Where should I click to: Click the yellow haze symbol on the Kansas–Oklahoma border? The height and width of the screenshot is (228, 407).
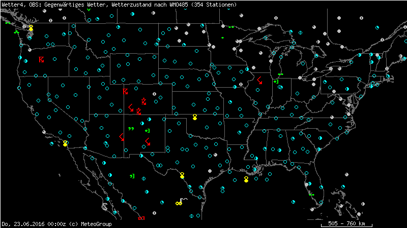[195, 117]
